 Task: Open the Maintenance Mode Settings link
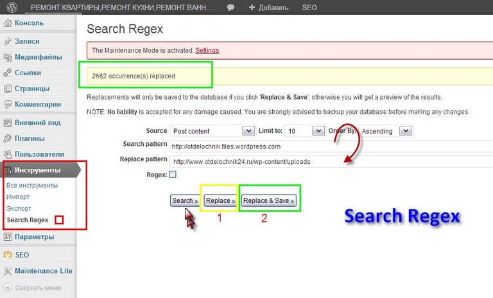(x=207, y=50)
